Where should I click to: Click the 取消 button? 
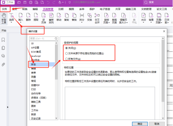(157, 124)
